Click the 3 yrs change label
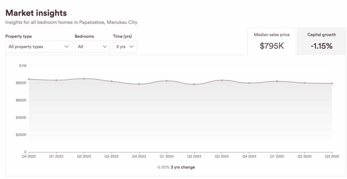The image size is (347, 179). [x=182, y=167]
